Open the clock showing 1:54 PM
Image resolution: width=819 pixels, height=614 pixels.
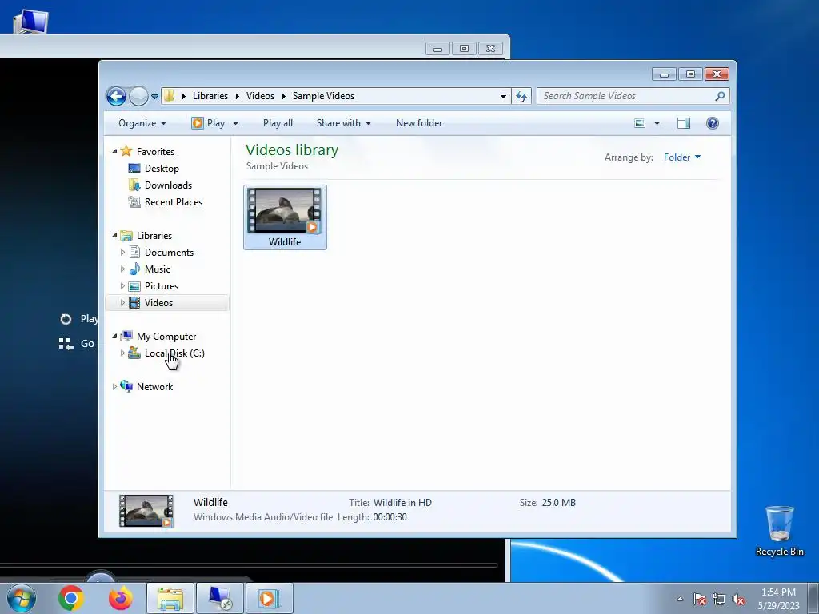778,599
